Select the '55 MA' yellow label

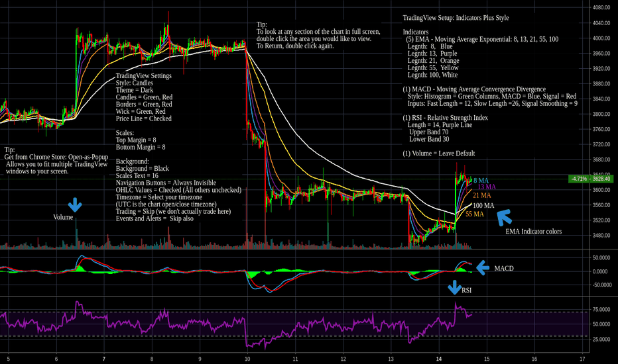point(475,214)
